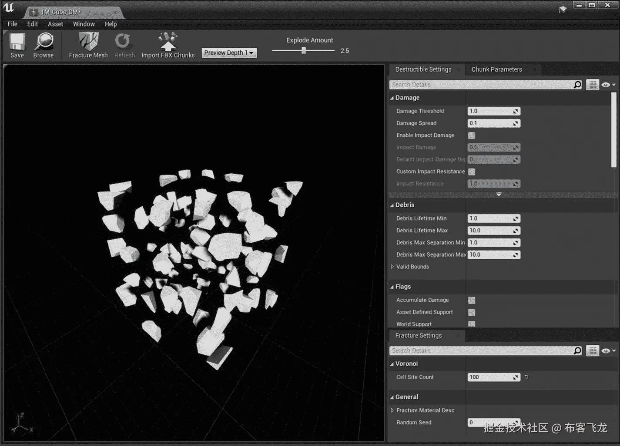Open the Asset menu
This screenshot has width=620, height=446.
tap(55, 24)
